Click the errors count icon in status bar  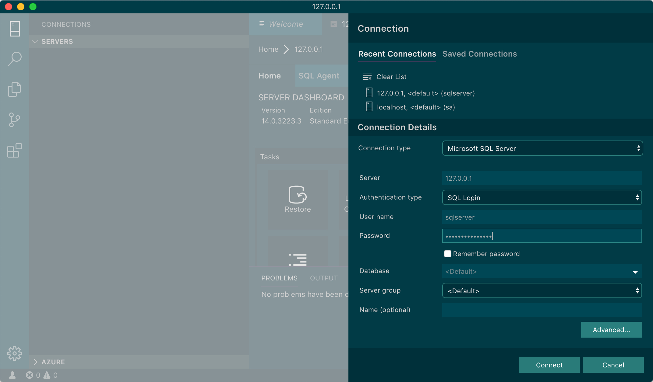(x=30, y=375)
